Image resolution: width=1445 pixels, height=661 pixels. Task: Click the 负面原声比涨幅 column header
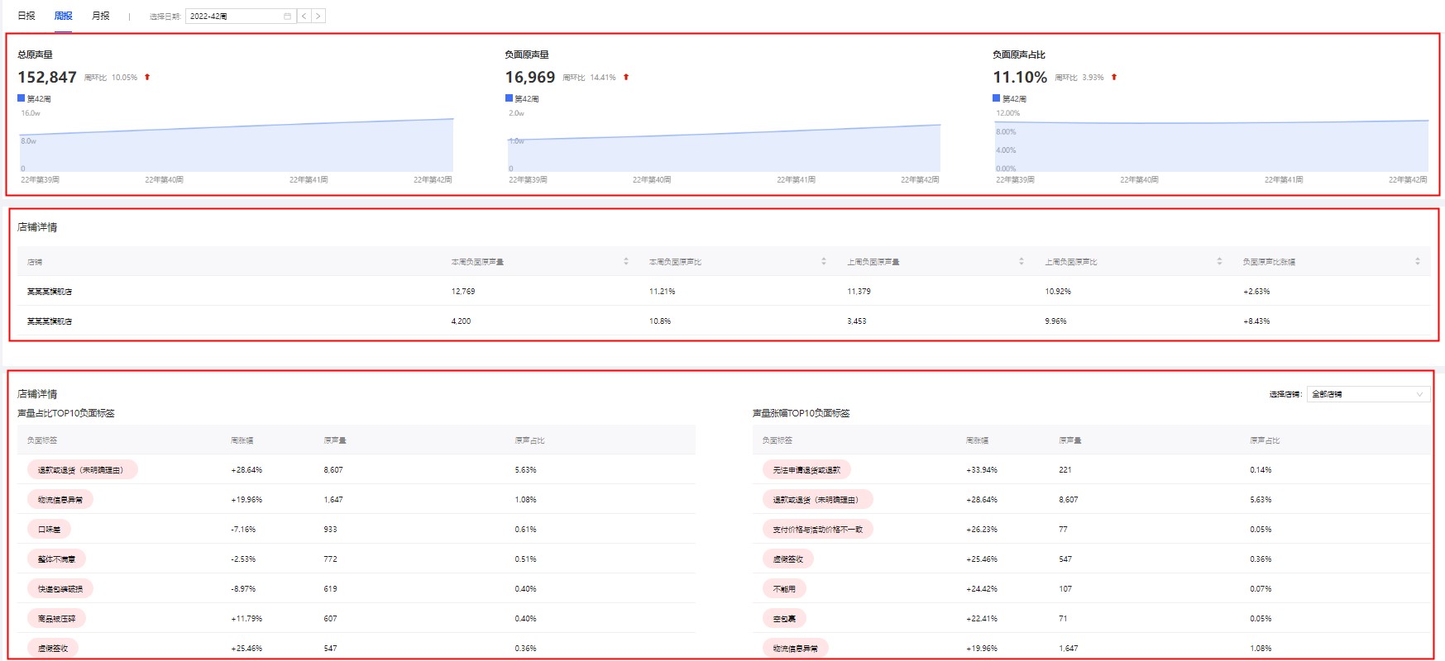pos(1269,261)
